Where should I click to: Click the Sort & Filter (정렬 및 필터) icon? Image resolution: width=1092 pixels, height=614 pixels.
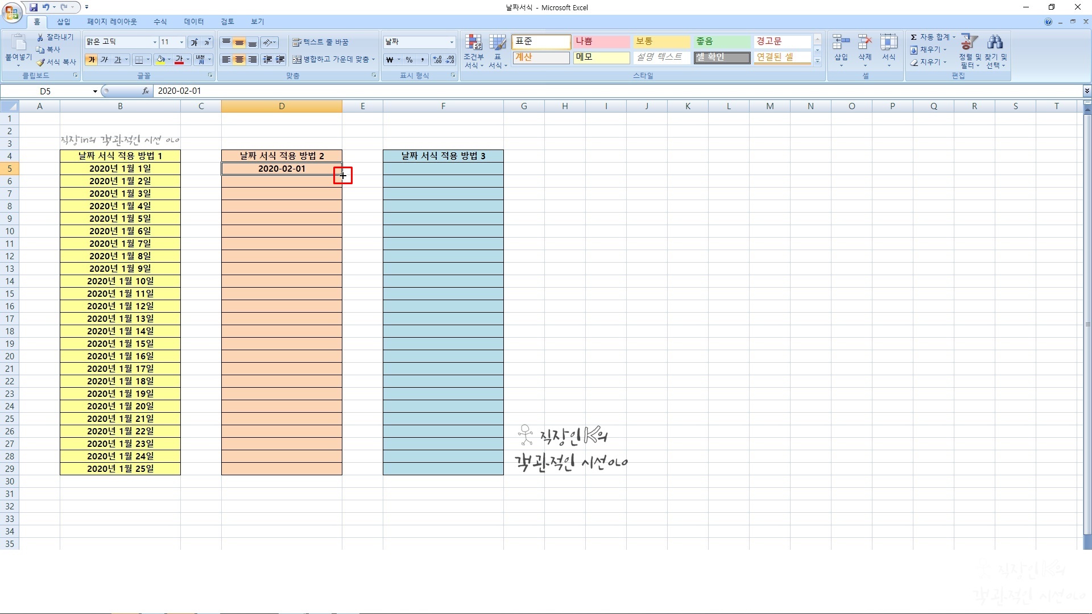pyautogui.click(x=969, y=43)
